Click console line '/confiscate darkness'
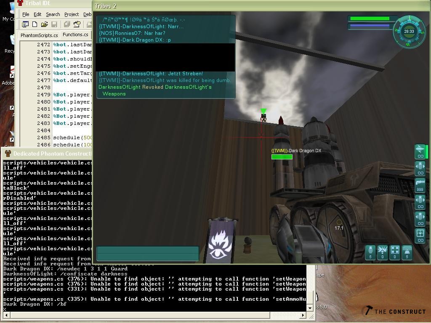This screenshot has height=323, width=431. (x=65, y=274)
